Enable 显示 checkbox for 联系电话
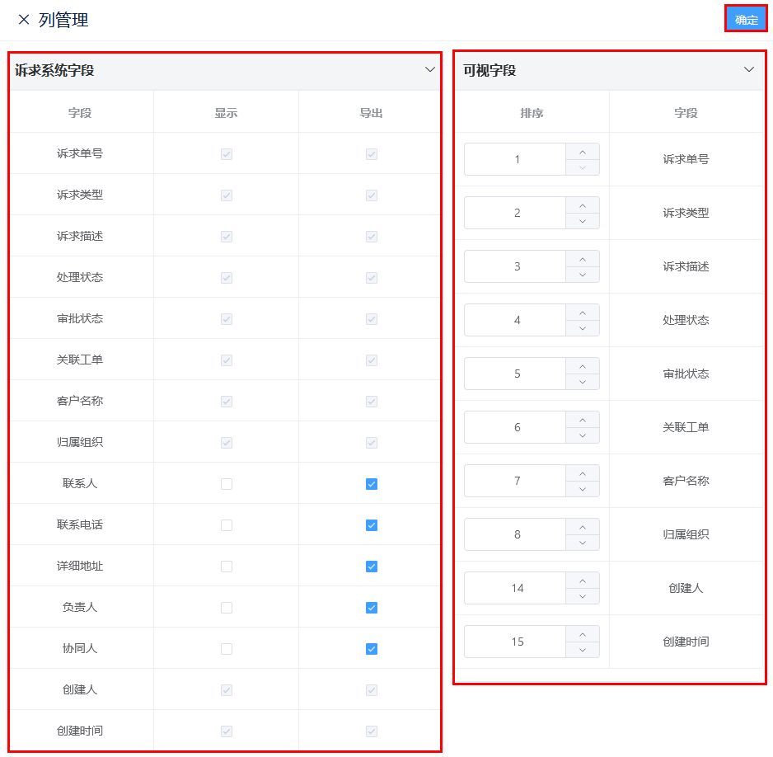The height and width of the screenshot is (757, 773). [x=227, y=525]
